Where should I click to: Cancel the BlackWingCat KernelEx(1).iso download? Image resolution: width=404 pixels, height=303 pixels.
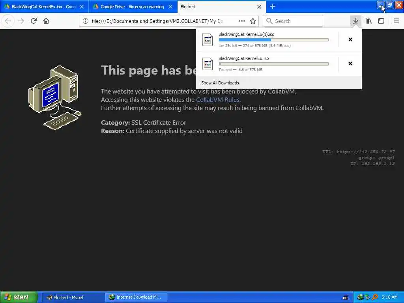coord(350,39)
